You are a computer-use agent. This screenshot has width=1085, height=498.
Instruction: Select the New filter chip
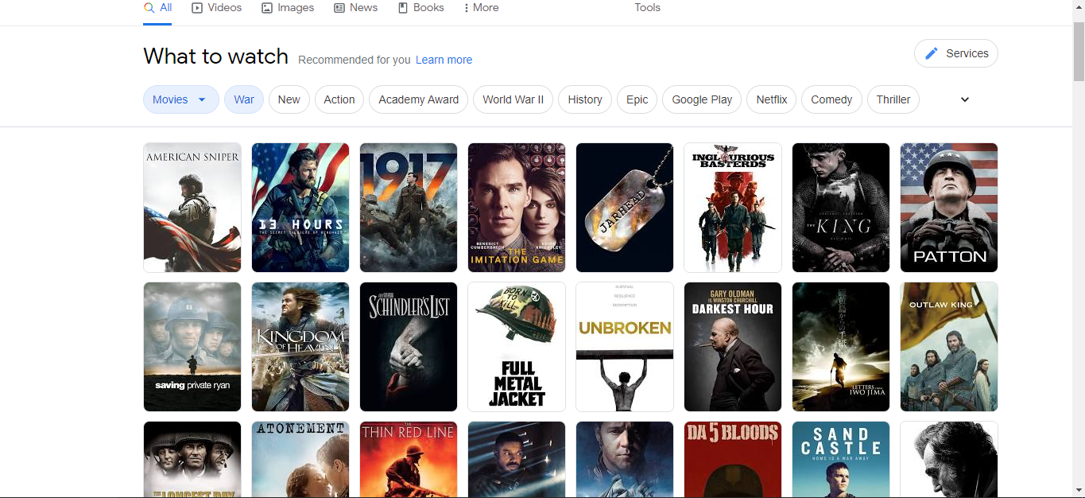289,99
